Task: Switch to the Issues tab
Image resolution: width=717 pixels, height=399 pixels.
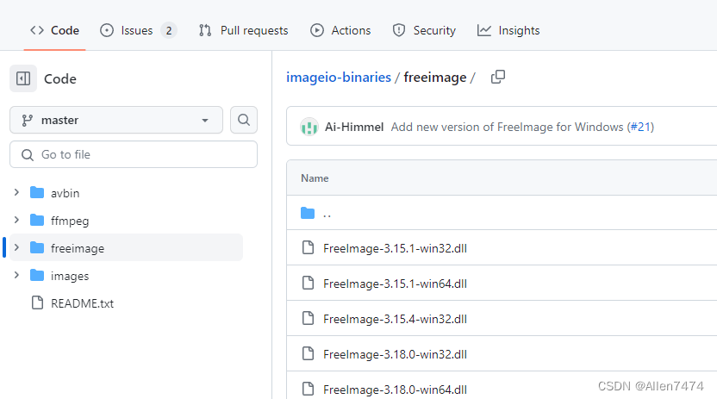Action: pos(138,31)
